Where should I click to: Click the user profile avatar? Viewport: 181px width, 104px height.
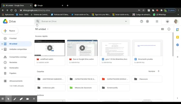[176, 21]
